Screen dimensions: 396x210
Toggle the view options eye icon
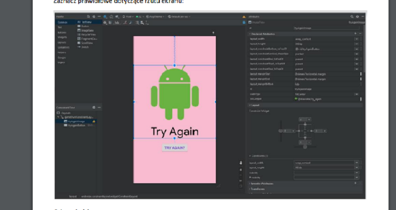(105, 23)
